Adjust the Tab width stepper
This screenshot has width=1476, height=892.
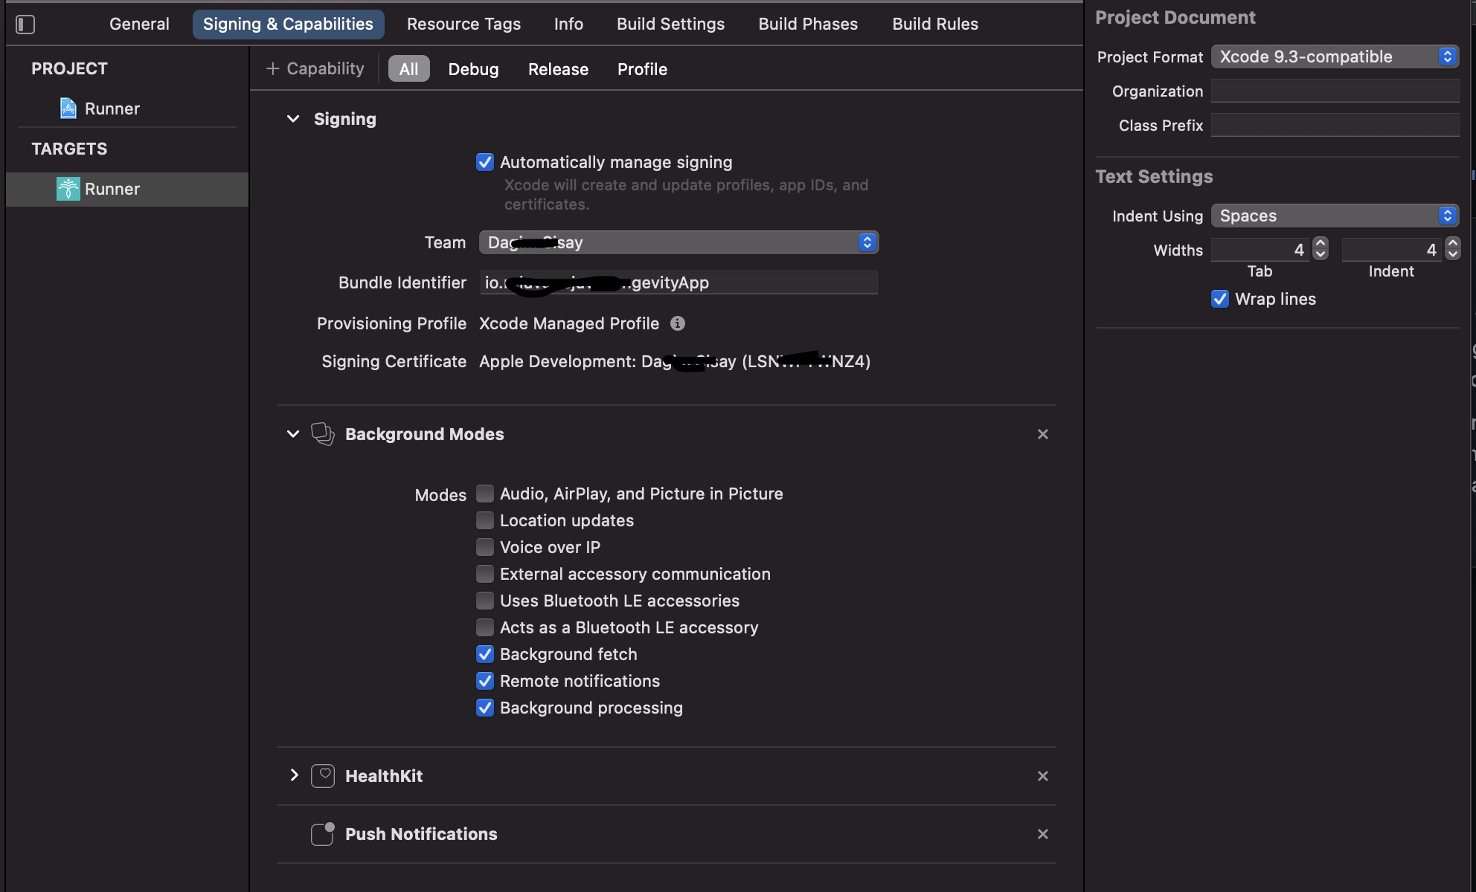click(1321, 248)
